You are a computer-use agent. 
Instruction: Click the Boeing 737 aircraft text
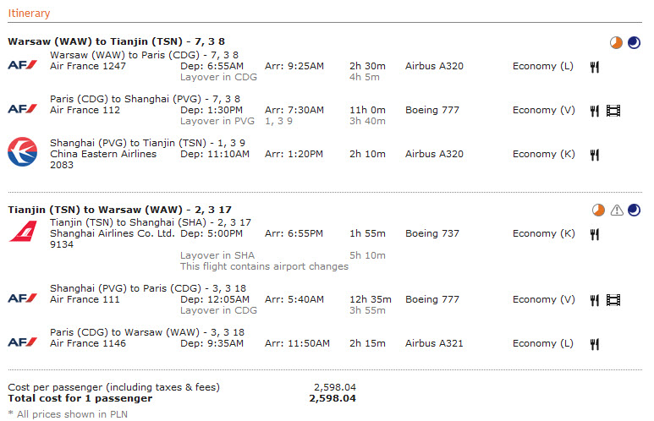click(432, 233)
